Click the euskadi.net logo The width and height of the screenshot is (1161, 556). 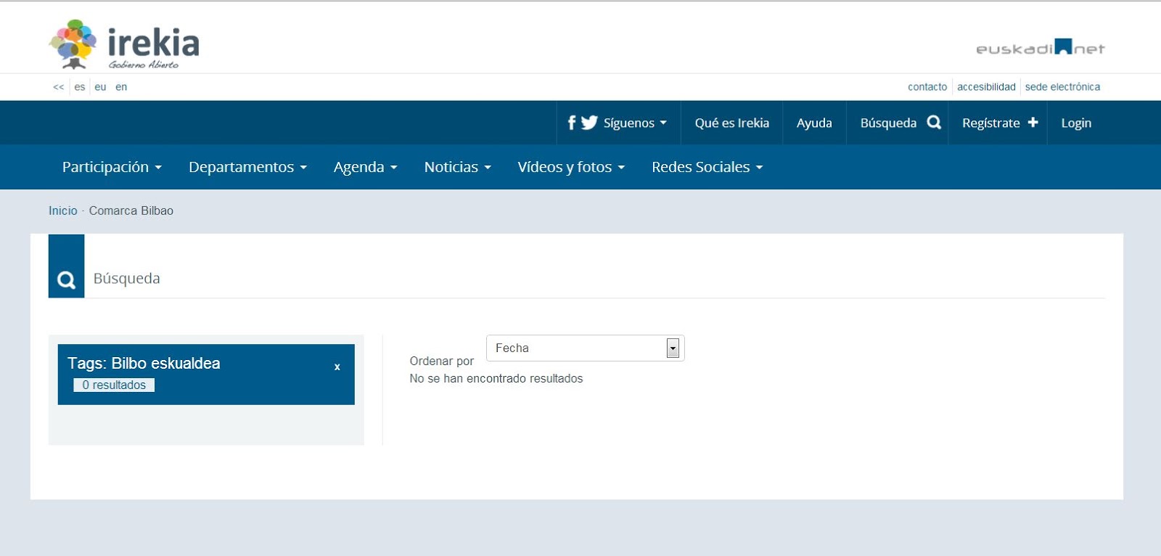pos(1040,49)
